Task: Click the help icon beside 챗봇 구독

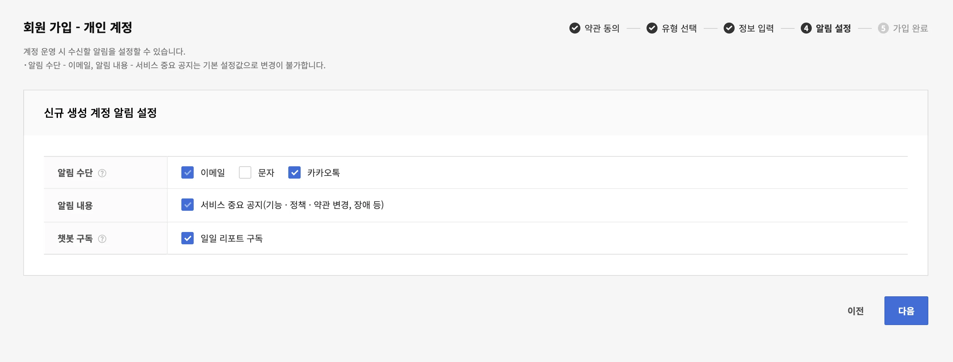Action: 102,238
